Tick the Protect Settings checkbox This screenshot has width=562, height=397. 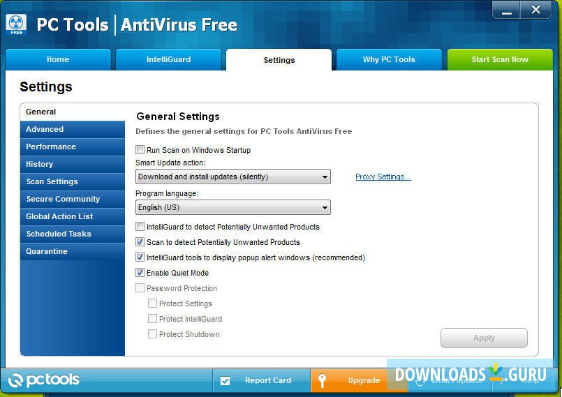(x=152, y=304)
